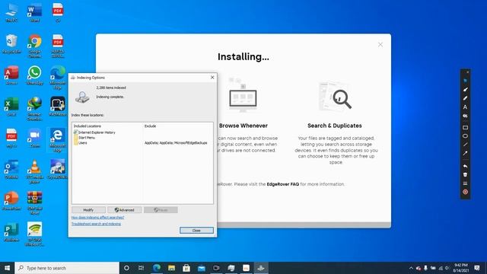Open the EdgeRover FAQ link in installer
This screenshot has width=487, height=274.
282,184
